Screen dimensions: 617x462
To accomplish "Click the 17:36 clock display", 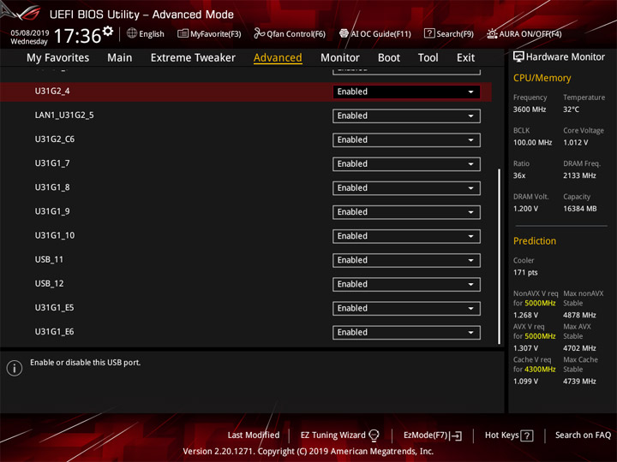I will coord(77,36).
